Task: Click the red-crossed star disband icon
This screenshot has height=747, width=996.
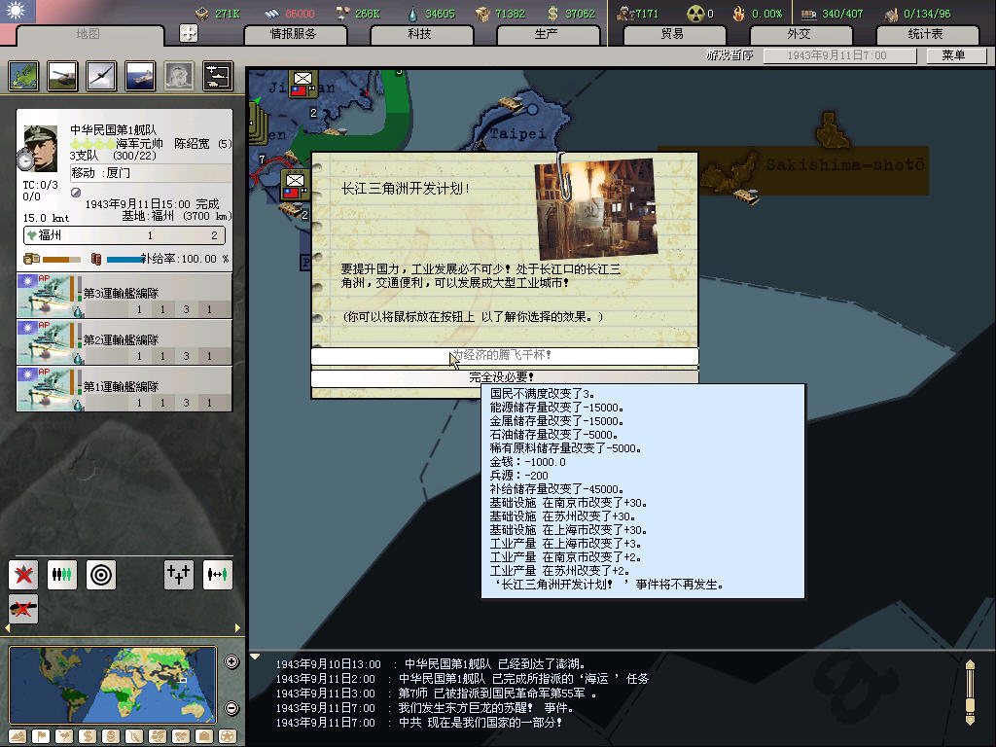Action: click(x=23, y=575)
